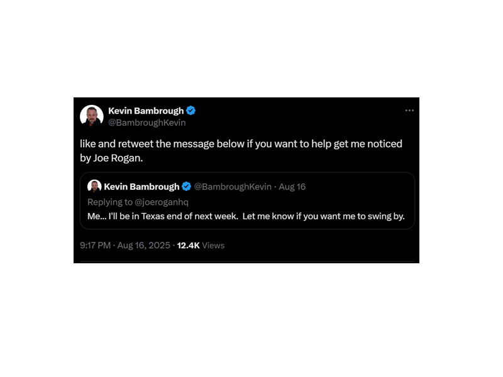The image size is (503, 377).
Task: Click the Kevin Bambrough name in the quoted tweet
Action: tap(141, 187)
